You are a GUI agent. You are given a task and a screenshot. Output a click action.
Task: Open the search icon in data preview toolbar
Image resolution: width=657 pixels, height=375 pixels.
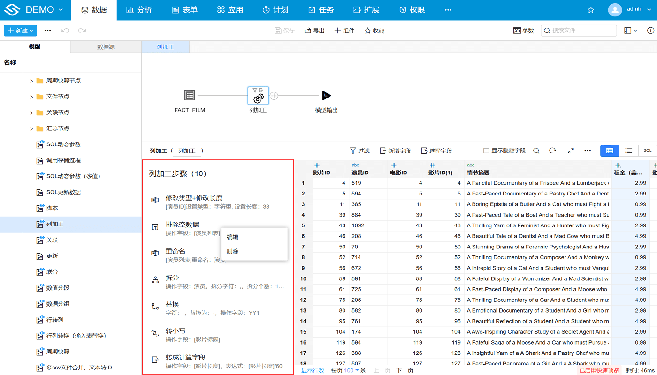[536, 150]
